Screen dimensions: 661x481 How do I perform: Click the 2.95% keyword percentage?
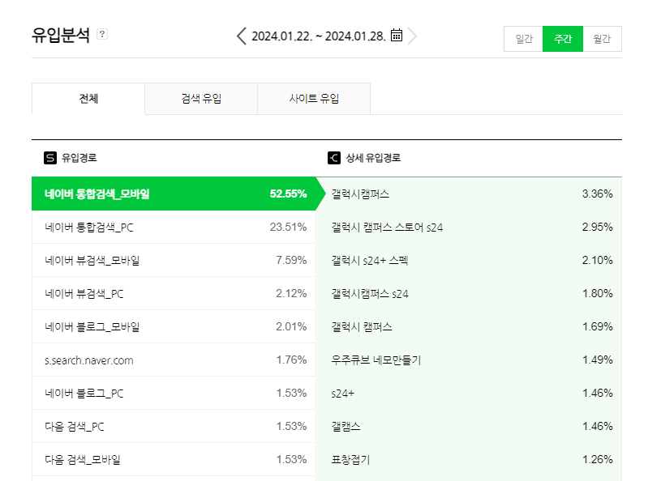tap(598, 228)
